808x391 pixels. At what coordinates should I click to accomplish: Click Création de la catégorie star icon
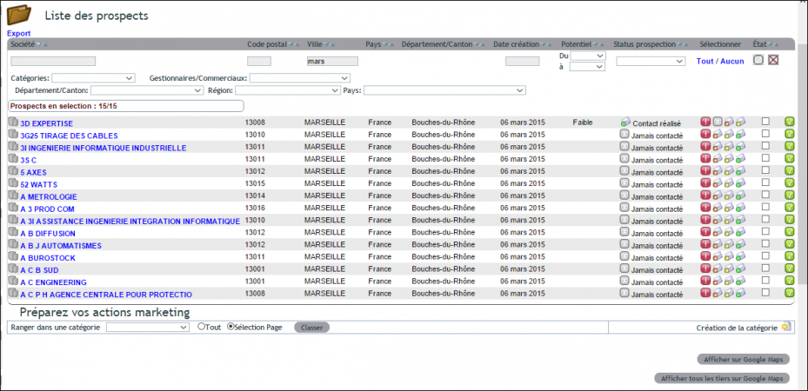pyautogui.click(x=786, y=327)
